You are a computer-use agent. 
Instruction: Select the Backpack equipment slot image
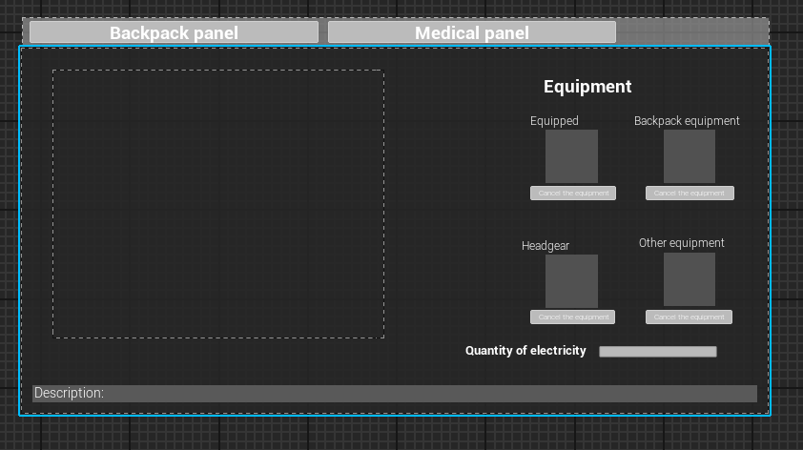point(690,156)
